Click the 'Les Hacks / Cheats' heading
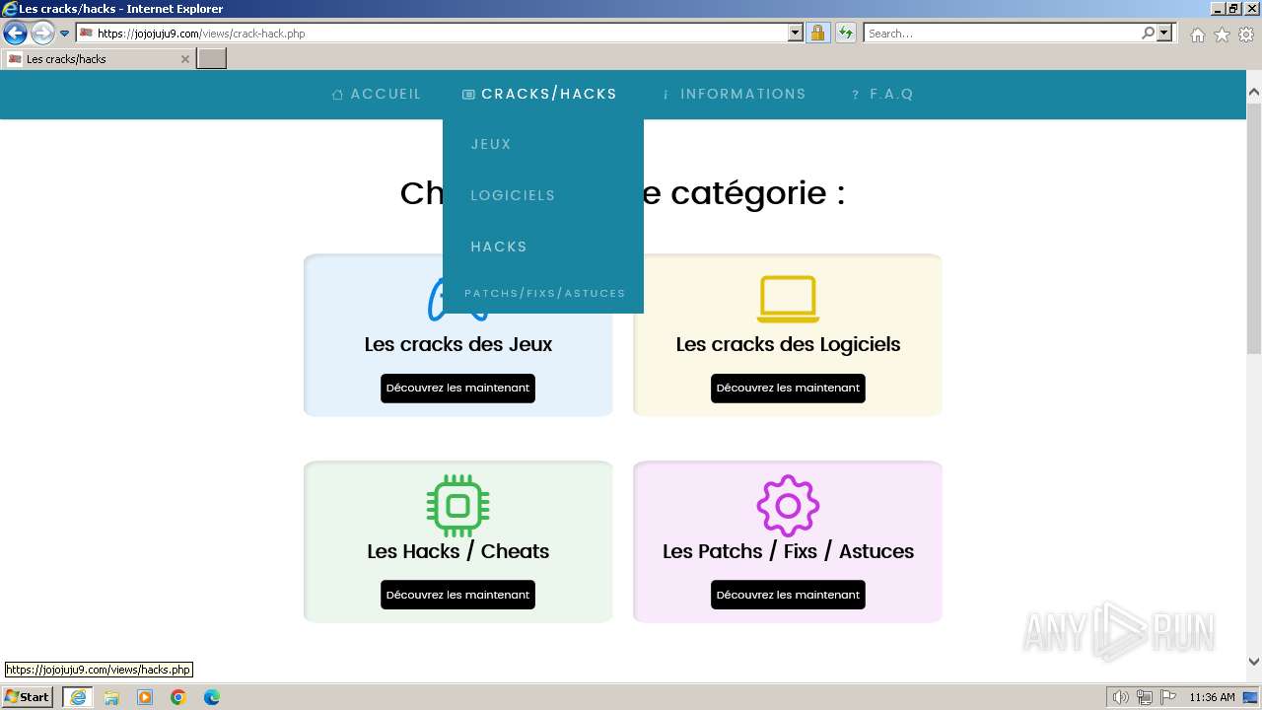 coord(457,551)
